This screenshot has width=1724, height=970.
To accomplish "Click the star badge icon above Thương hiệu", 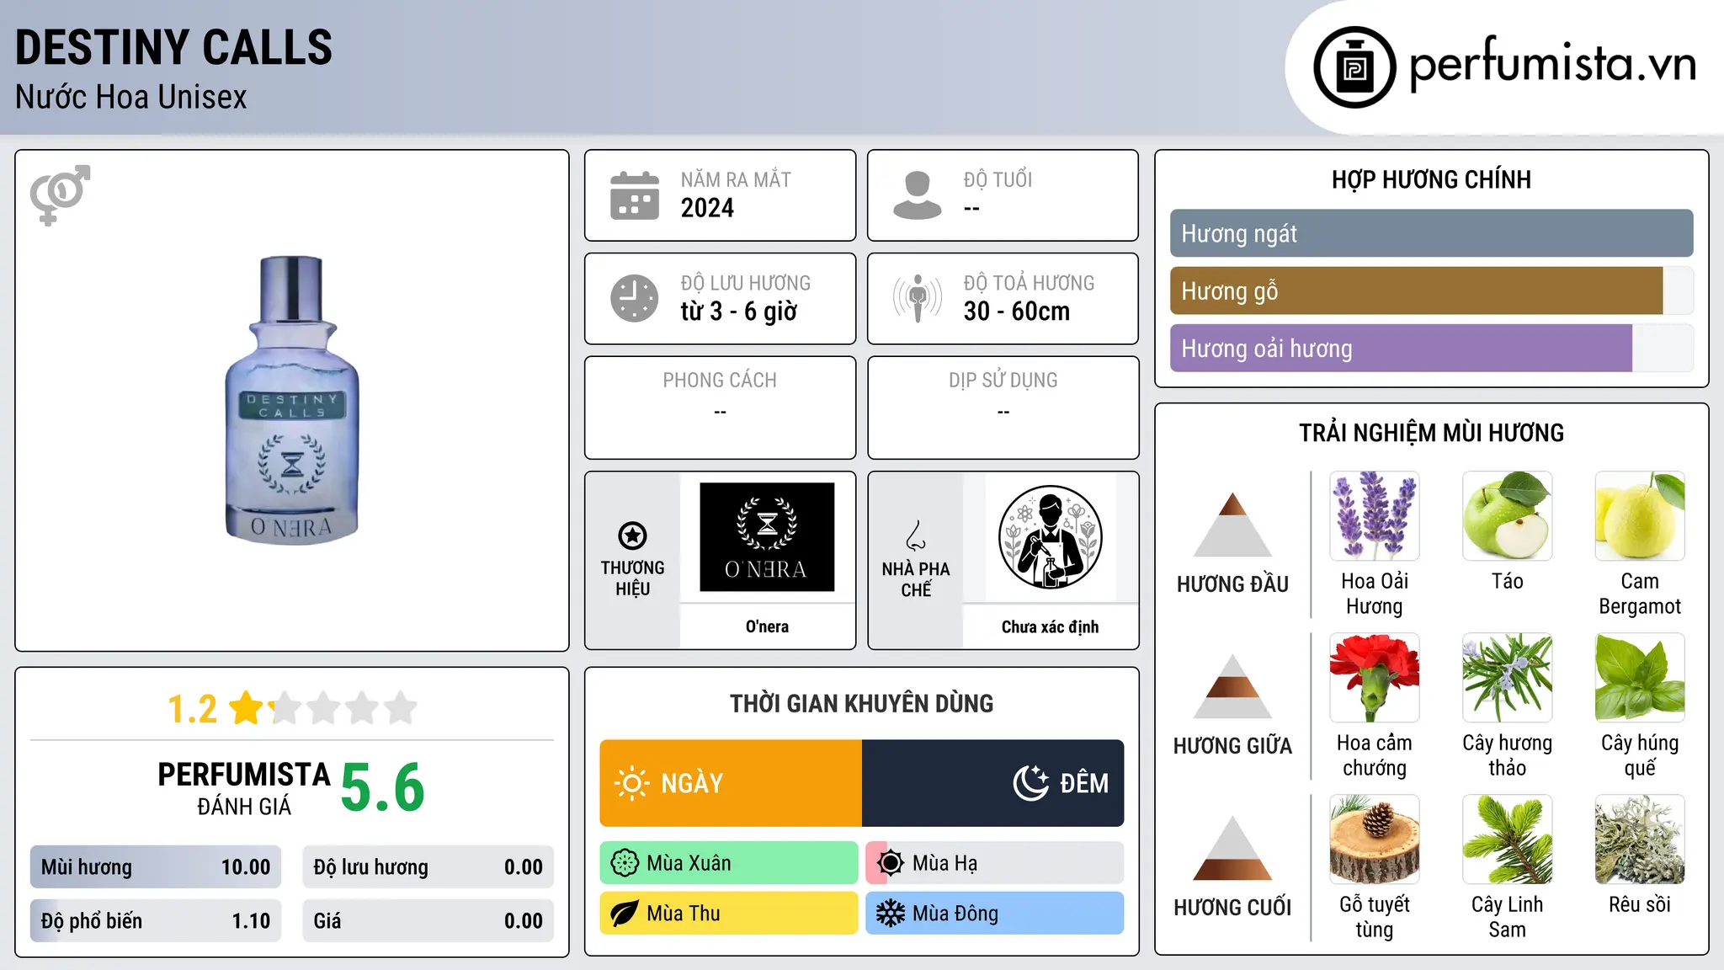I will click(x=632, y=536).
